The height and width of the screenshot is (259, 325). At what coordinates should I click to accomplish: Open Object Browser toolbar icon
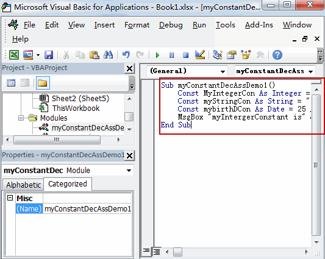(x=246, y=55)
